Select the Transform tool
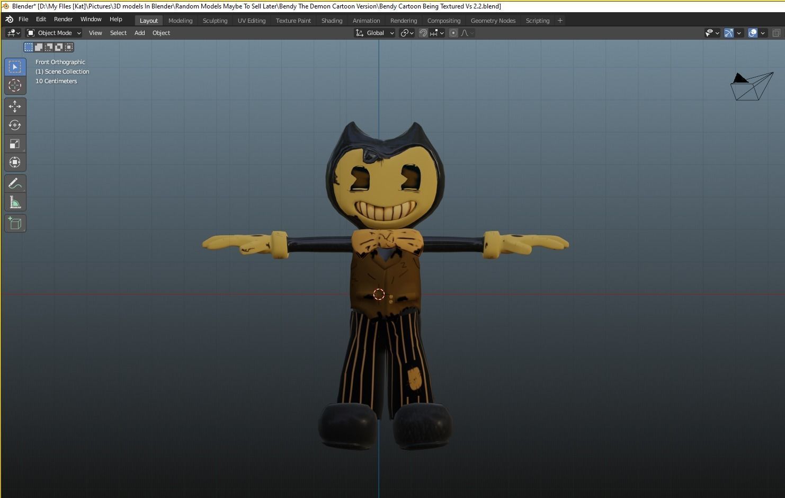 15,162
